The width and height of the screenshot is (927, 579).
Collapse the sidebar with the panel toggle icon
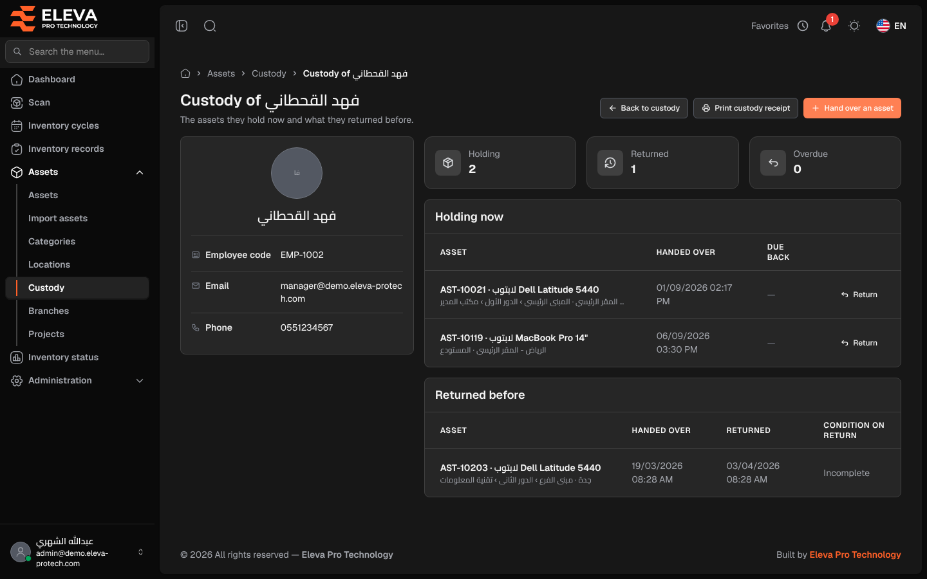click(182, 26)
